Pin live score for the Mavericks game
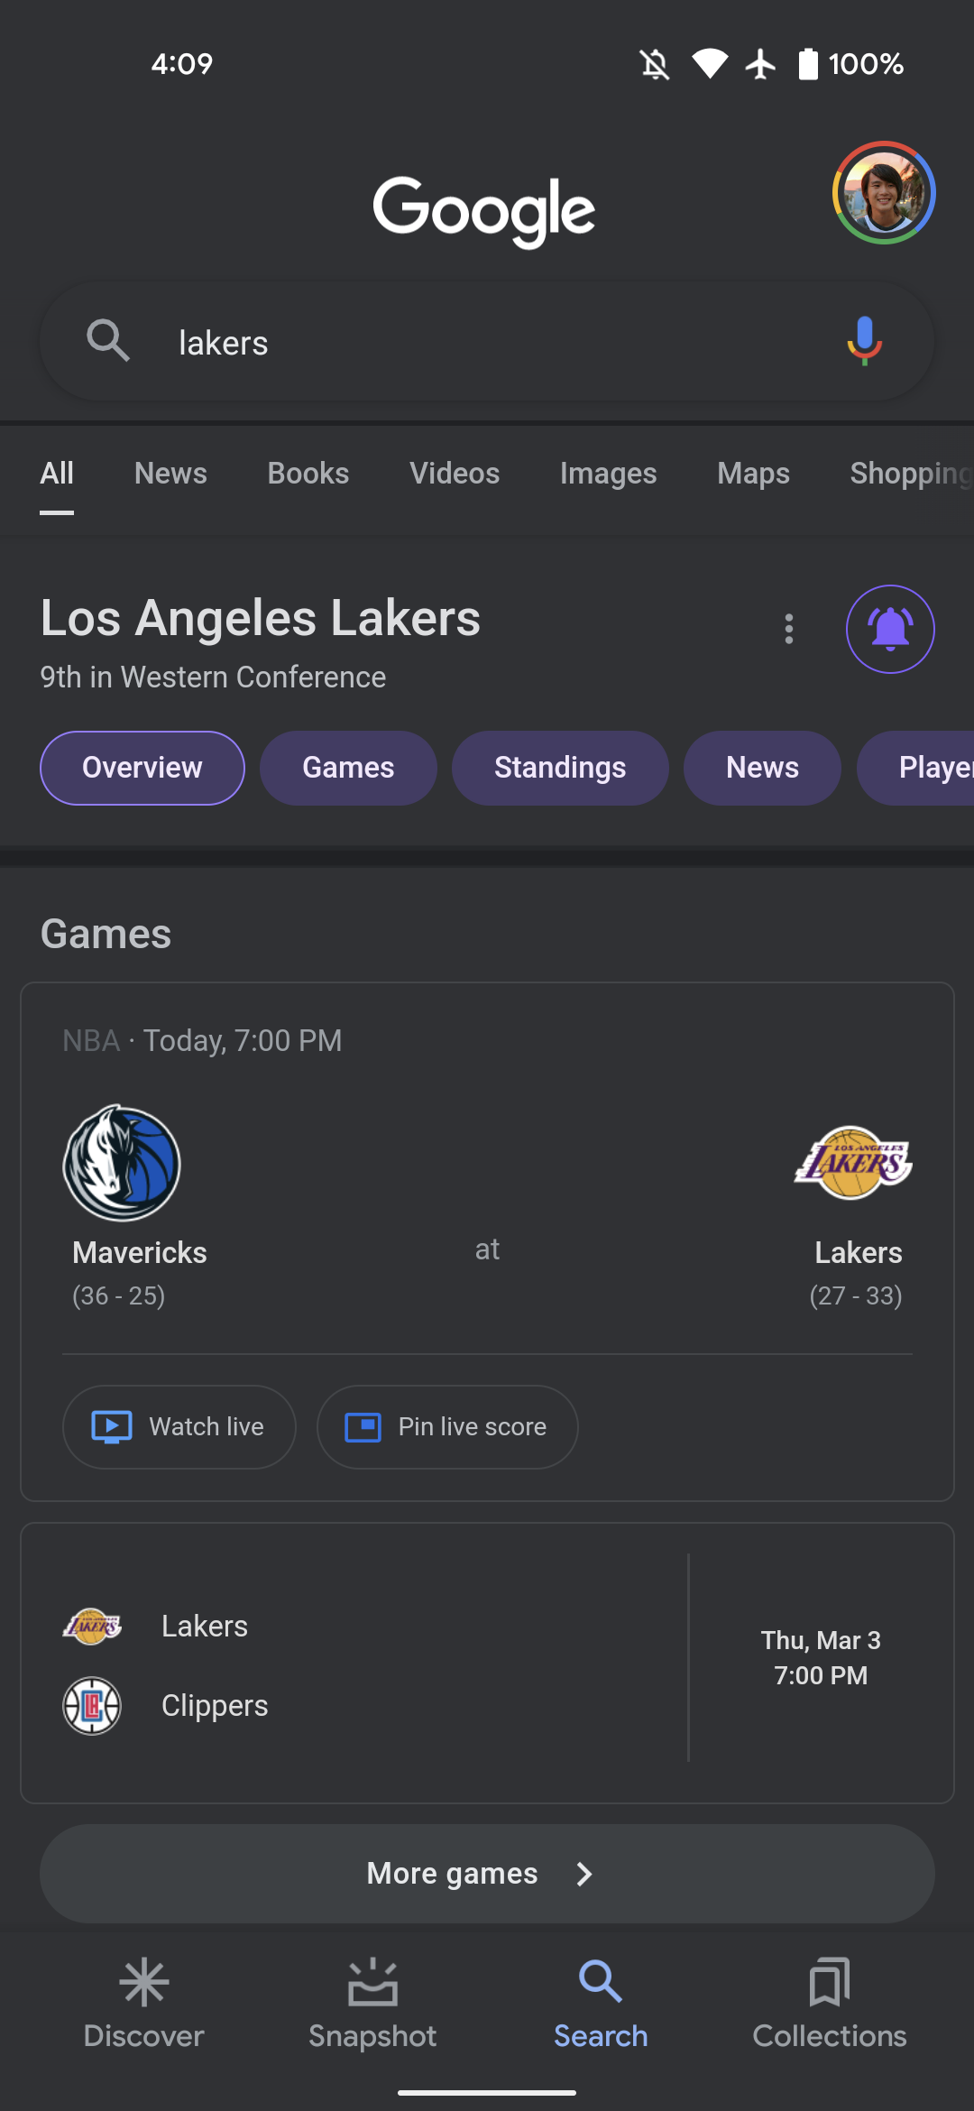The width and height of the screenshot is (974, 2111). pos(447,1427)
